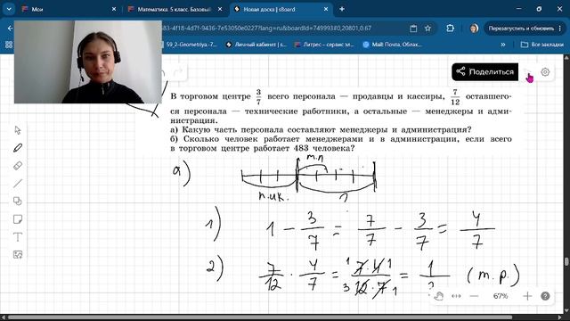This screenshot has height=321, width=570.
Task: Select the straight line tool
Action: [x=18, y=184]
